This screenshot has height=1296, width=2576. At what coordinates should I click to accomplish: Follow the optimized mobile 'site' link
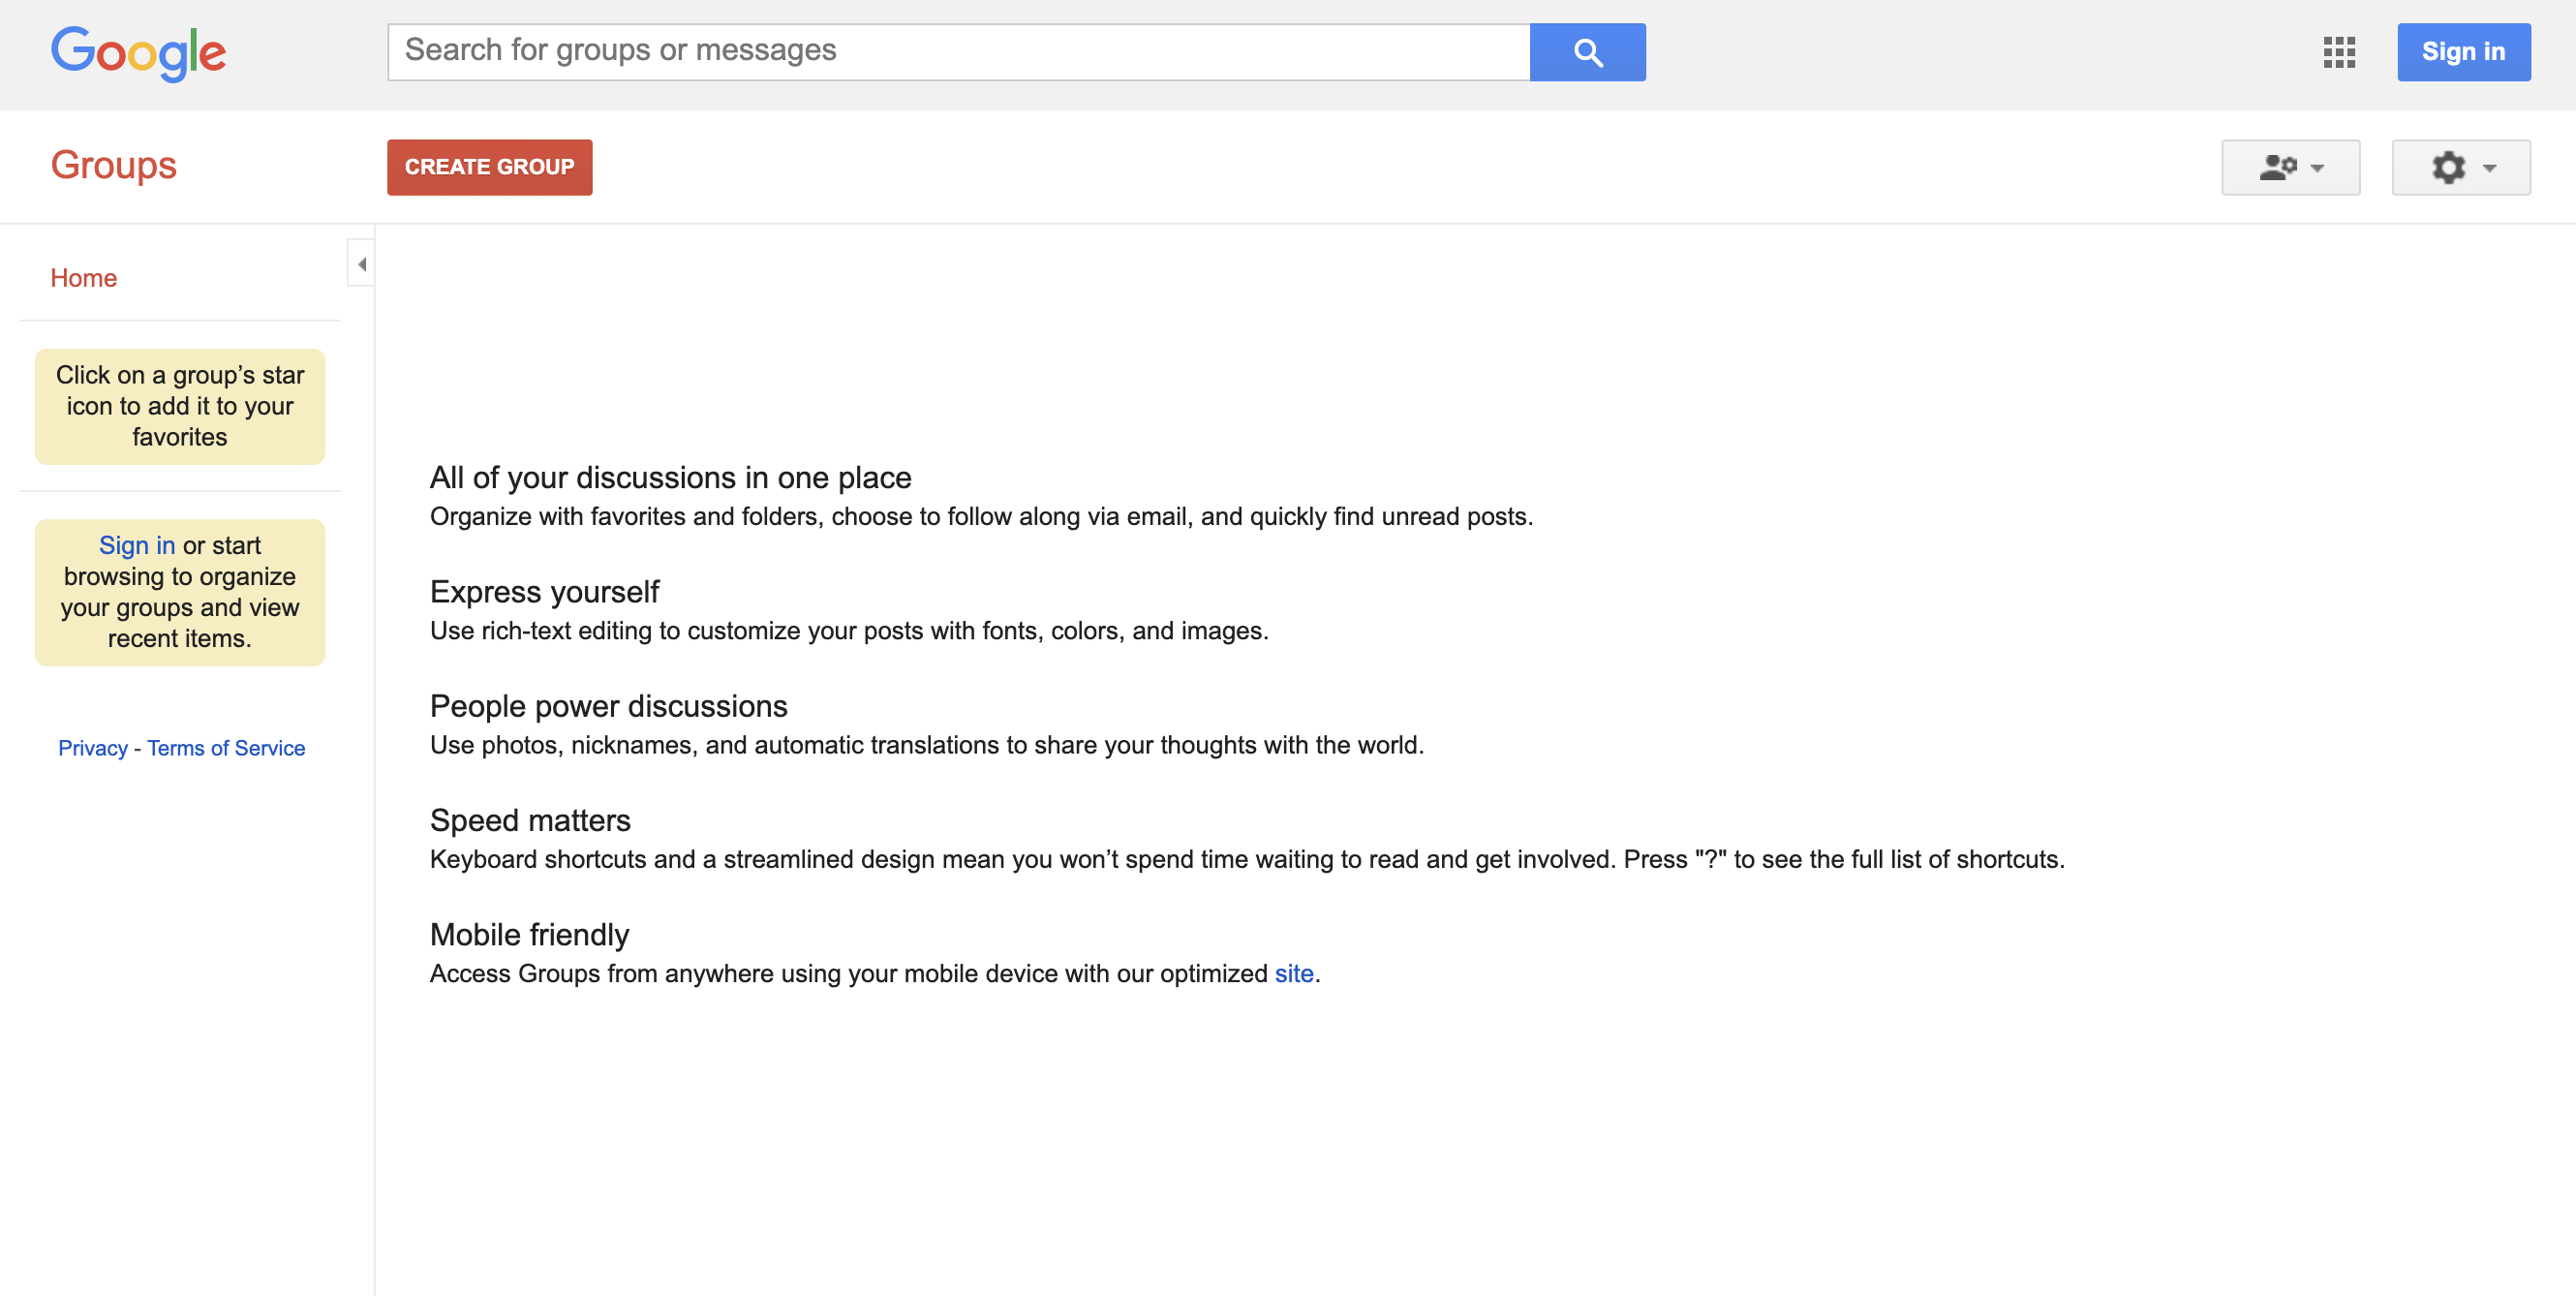(x=1293, y=973)
